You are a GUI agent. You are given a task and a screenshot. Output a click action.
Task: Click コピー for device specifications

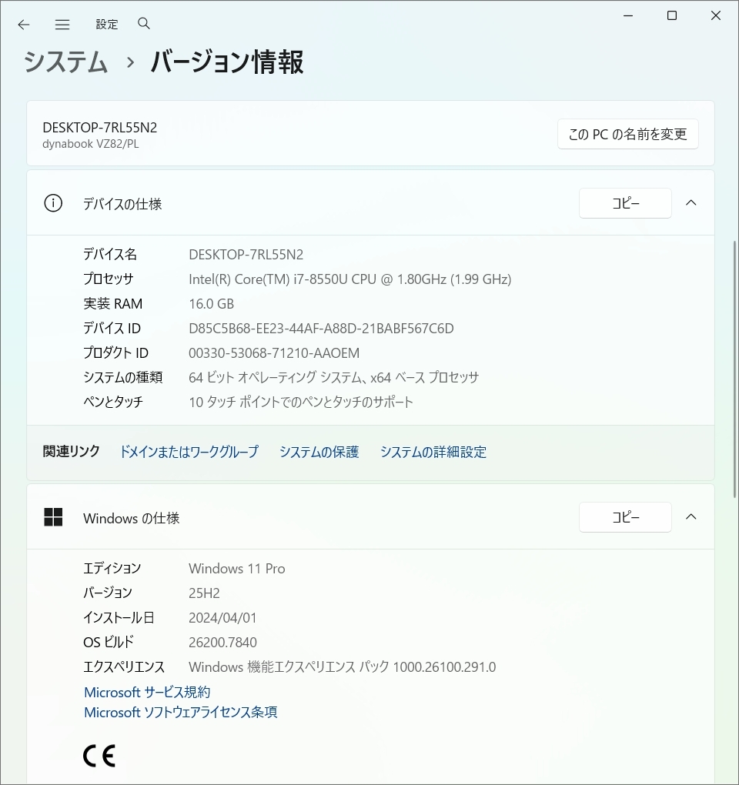click(x=624, y=203)
